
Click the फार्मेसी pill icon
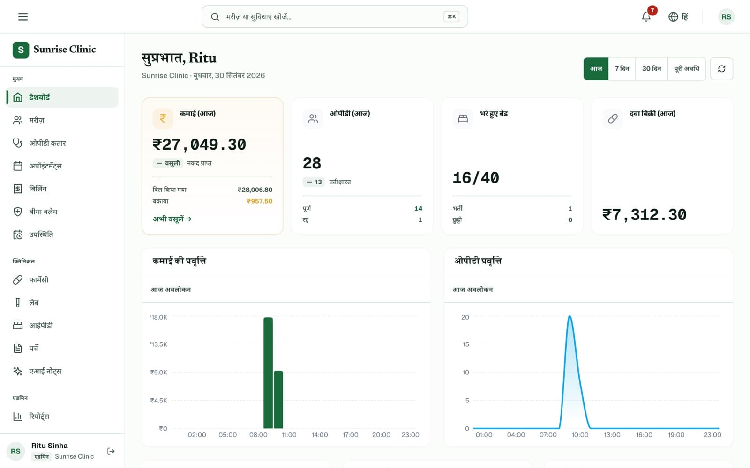click(18, 280)
